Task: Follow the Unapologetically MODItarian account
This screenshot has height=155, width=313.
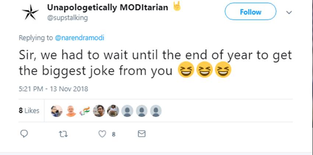Action: click(x=250, y=12)
